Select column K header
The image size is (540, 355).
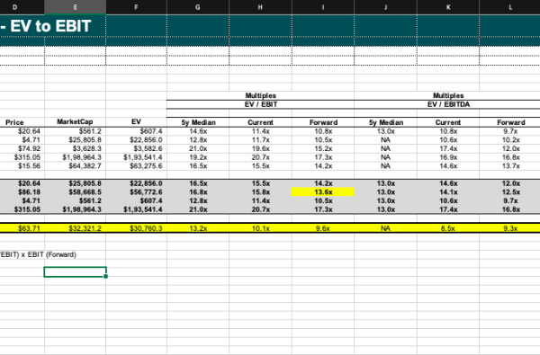point(448,7)
